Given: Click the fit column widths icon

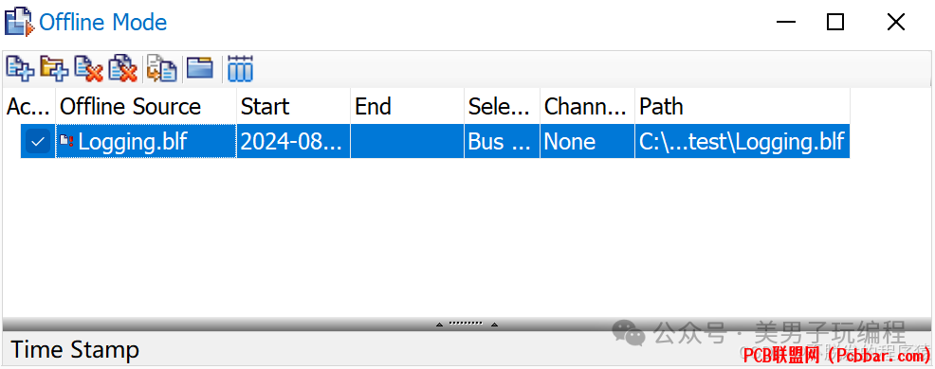Looking at the screenshot, I should click(x=240, y=68).
